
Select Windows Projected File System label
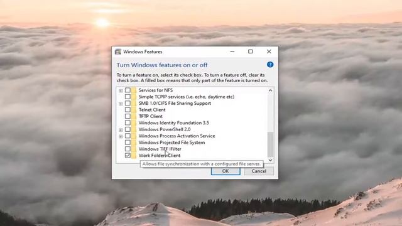pos(171,143)
